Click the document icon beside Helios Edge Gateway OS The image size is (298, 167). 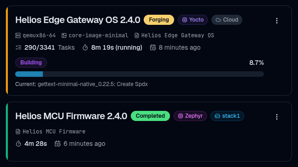click(x=137, y=35)
